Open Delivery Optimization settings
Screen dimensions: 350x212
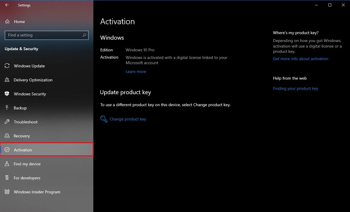coord(47,80)
